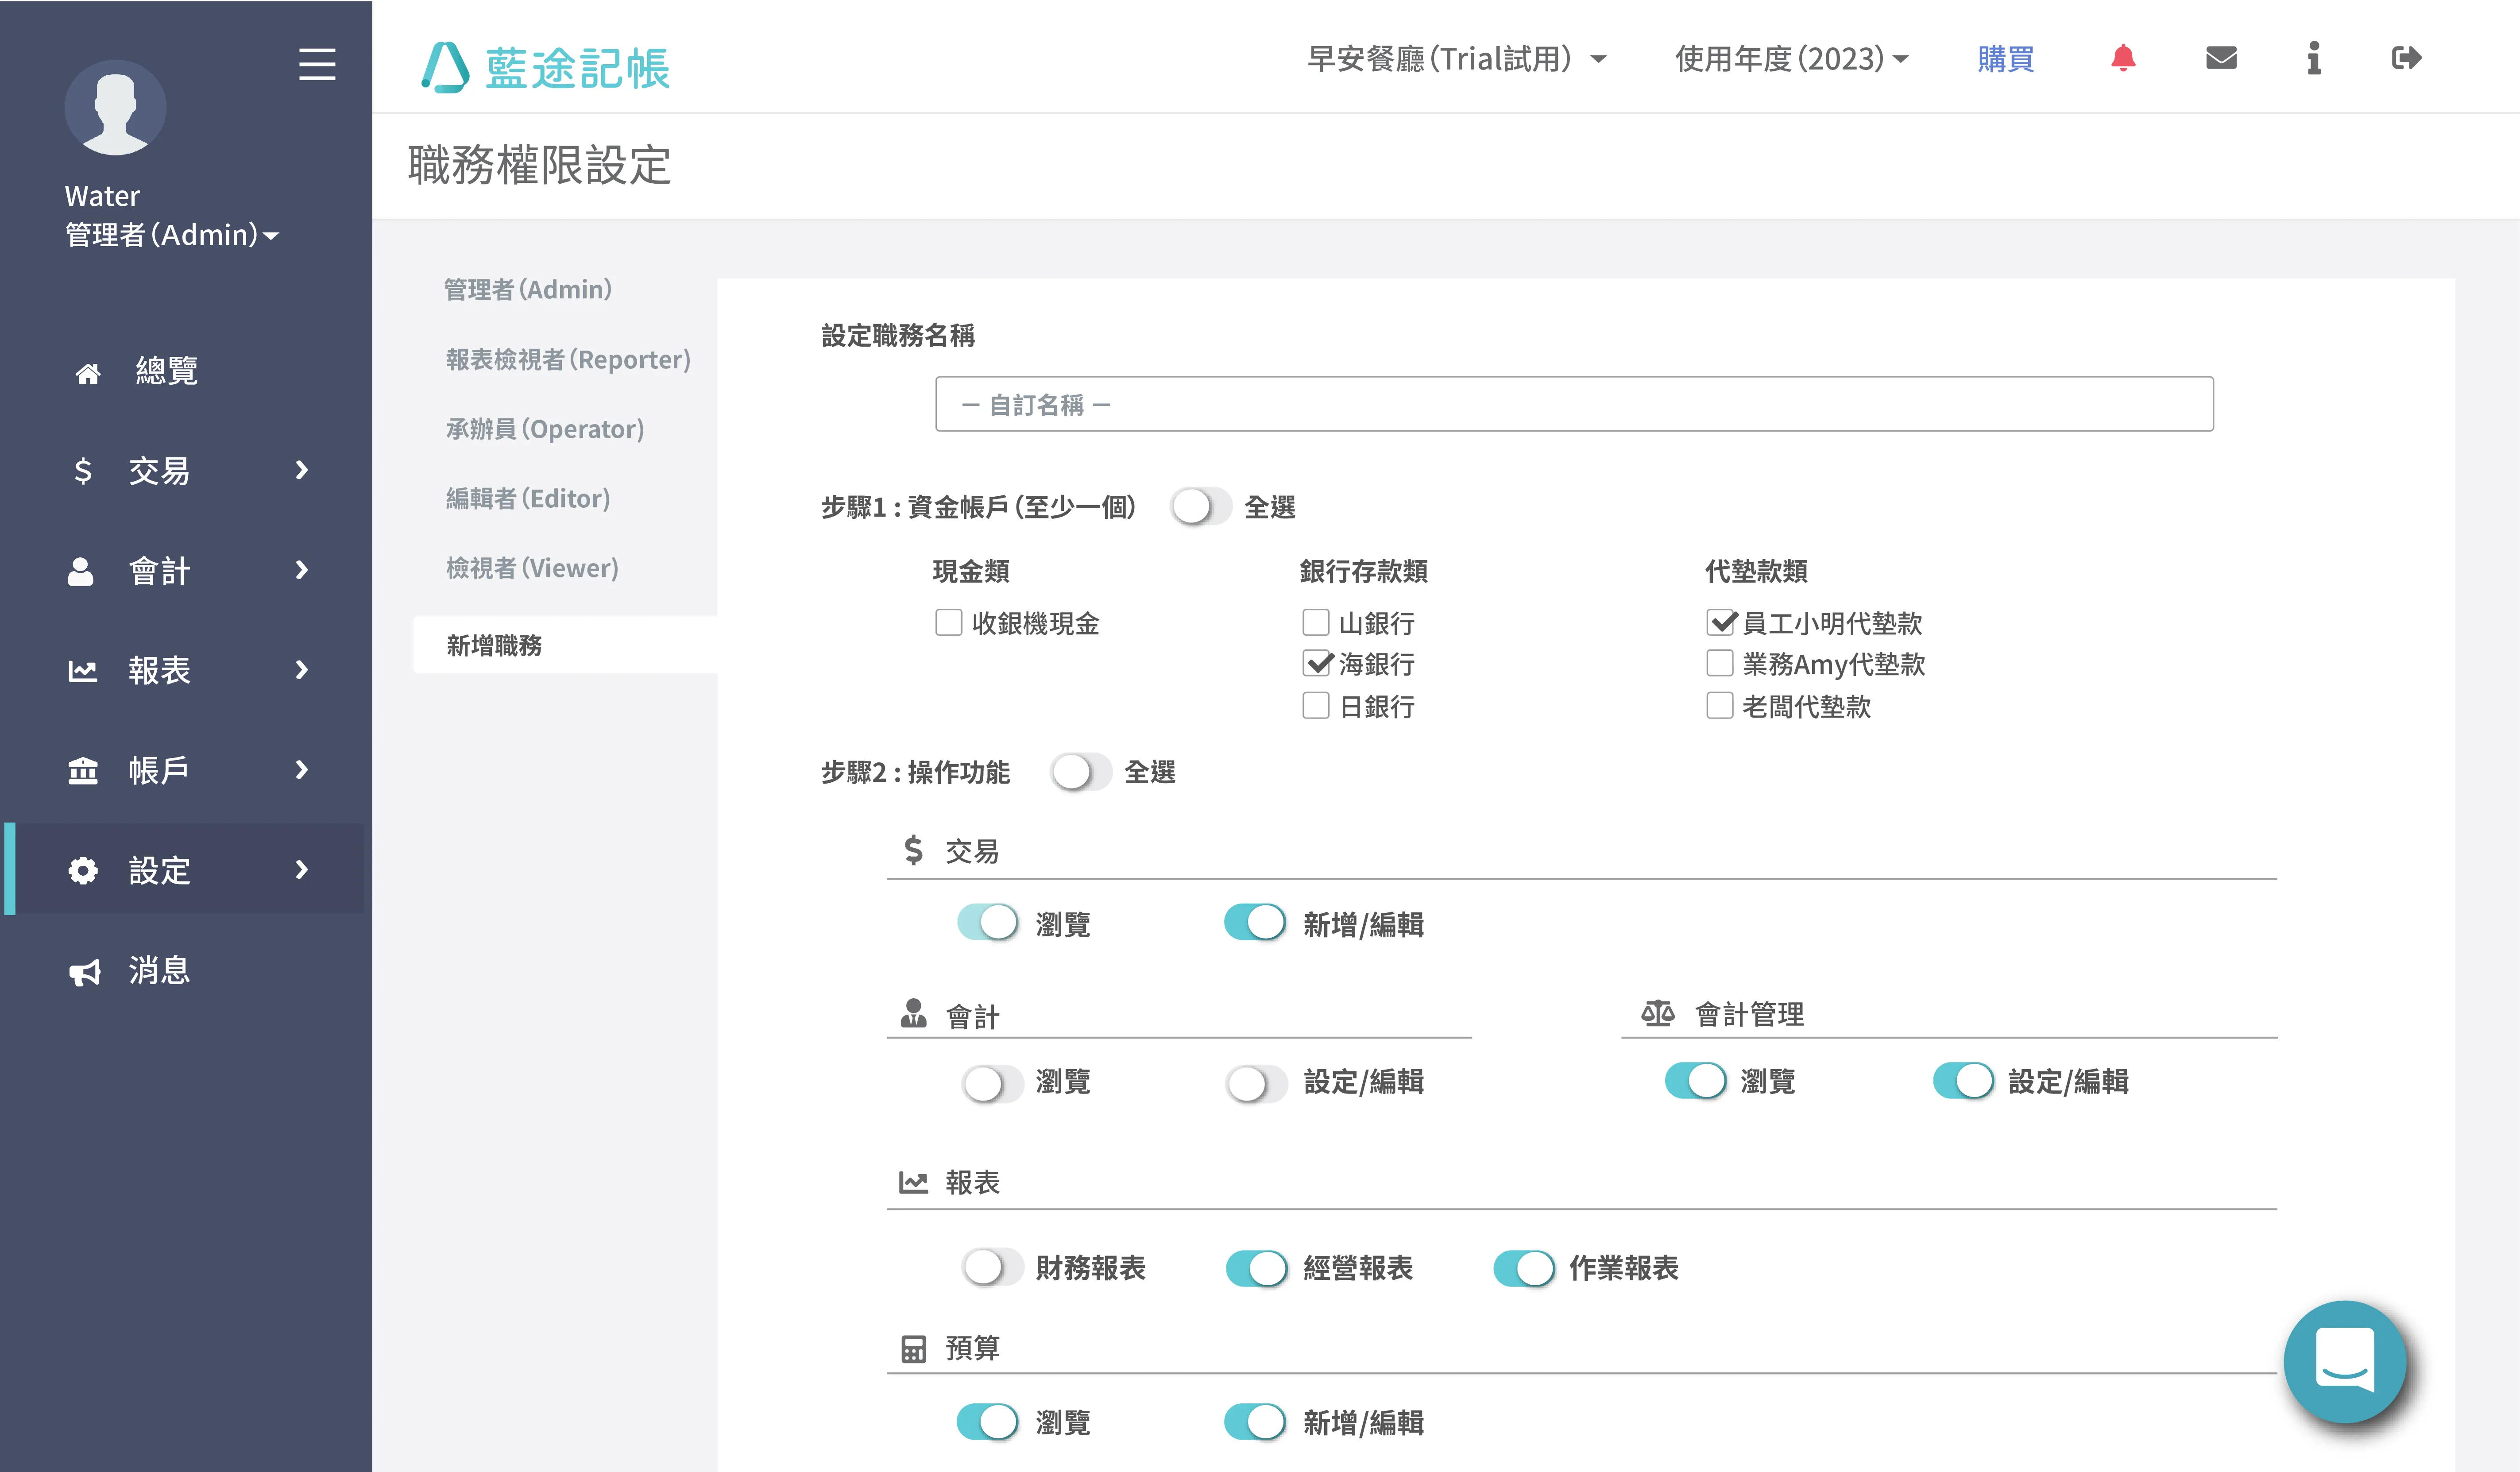
Task: Click the gear icon next to 設定
Action: (x=82, y=870)
